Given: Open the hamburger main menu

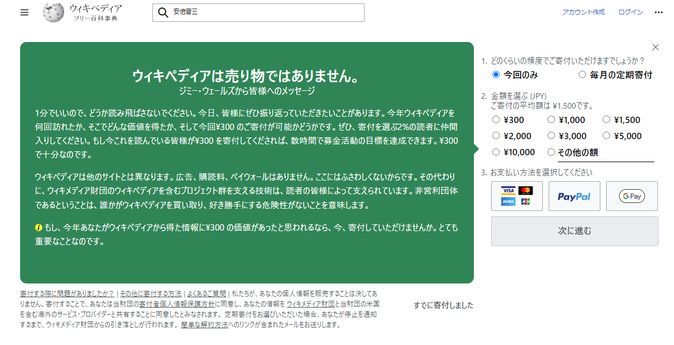Looking at the screenshot, I should [25, 13].
